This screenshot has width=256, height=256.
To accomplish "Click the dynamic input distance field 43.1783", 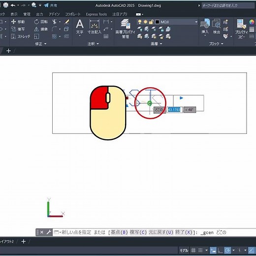I will [x=174, y=110].
